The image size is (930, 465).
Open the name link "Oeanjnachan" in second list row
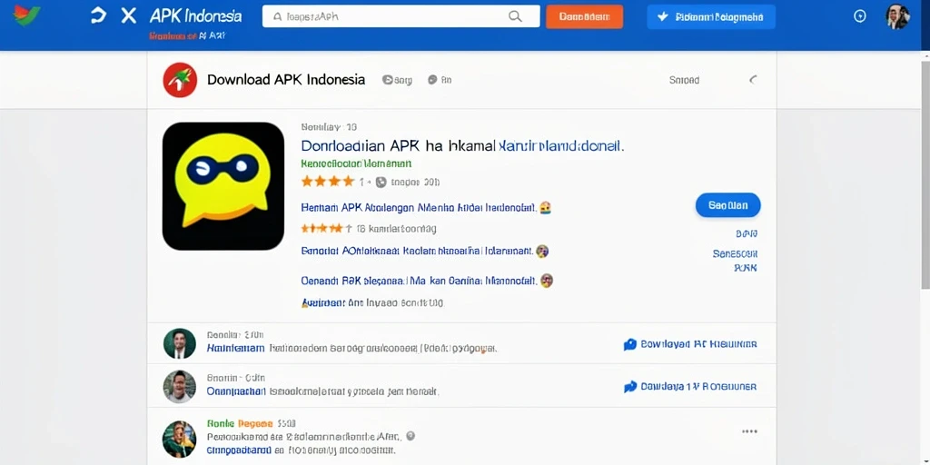tap(236, 391)
